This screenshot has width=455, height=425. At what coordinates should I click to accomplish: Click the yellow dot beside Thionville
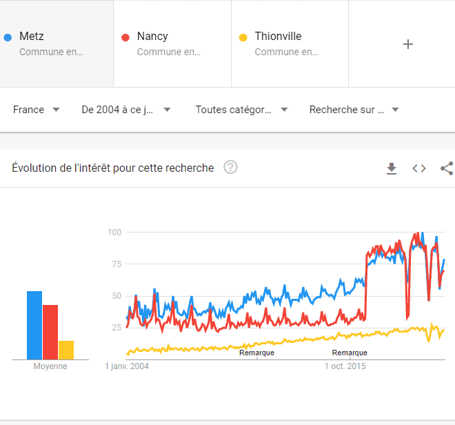pos(243,37)
